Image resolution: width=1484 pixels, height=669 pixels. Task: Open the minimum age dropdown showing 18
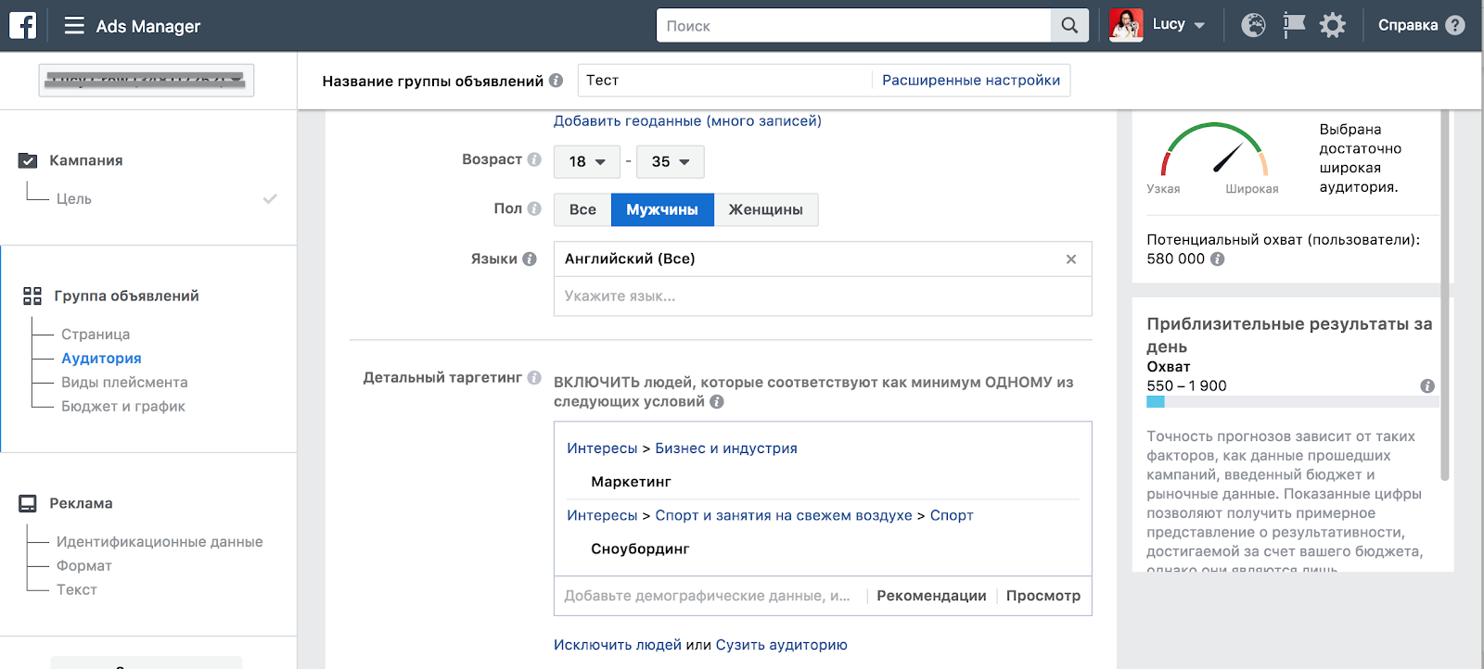point(586,161)
